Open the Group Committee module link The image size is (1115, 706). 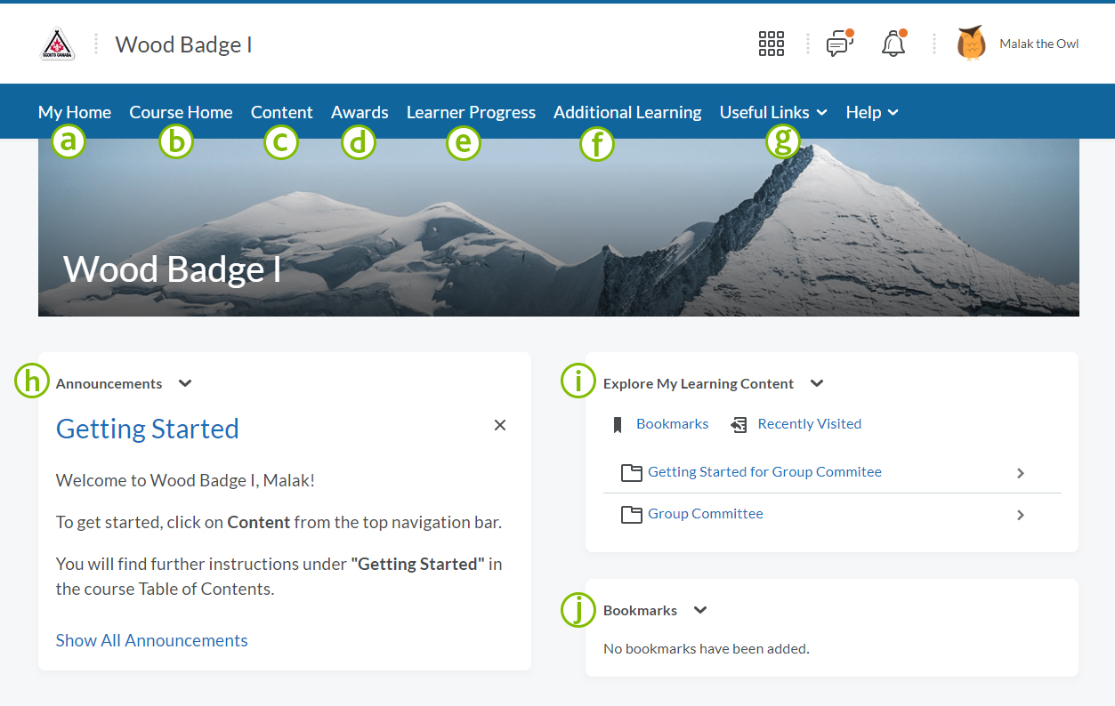706,514
